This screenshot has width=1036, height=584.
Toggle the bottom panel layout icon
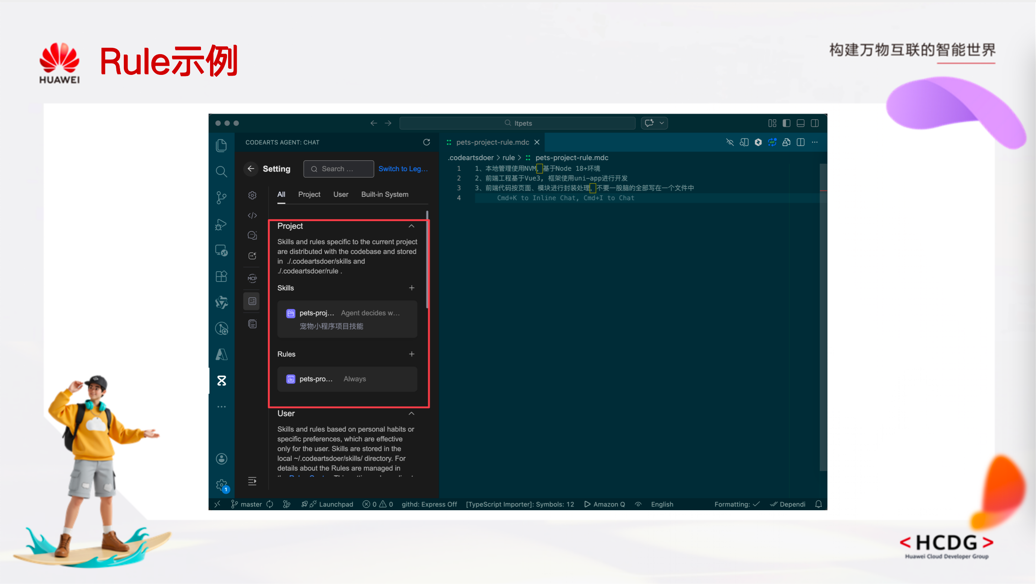[800, 123]
